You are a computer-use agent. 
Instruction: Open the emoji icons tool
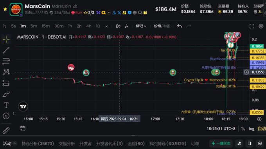(6, 116)
